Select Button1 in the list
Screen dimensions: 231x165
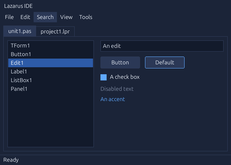point(50,54)
